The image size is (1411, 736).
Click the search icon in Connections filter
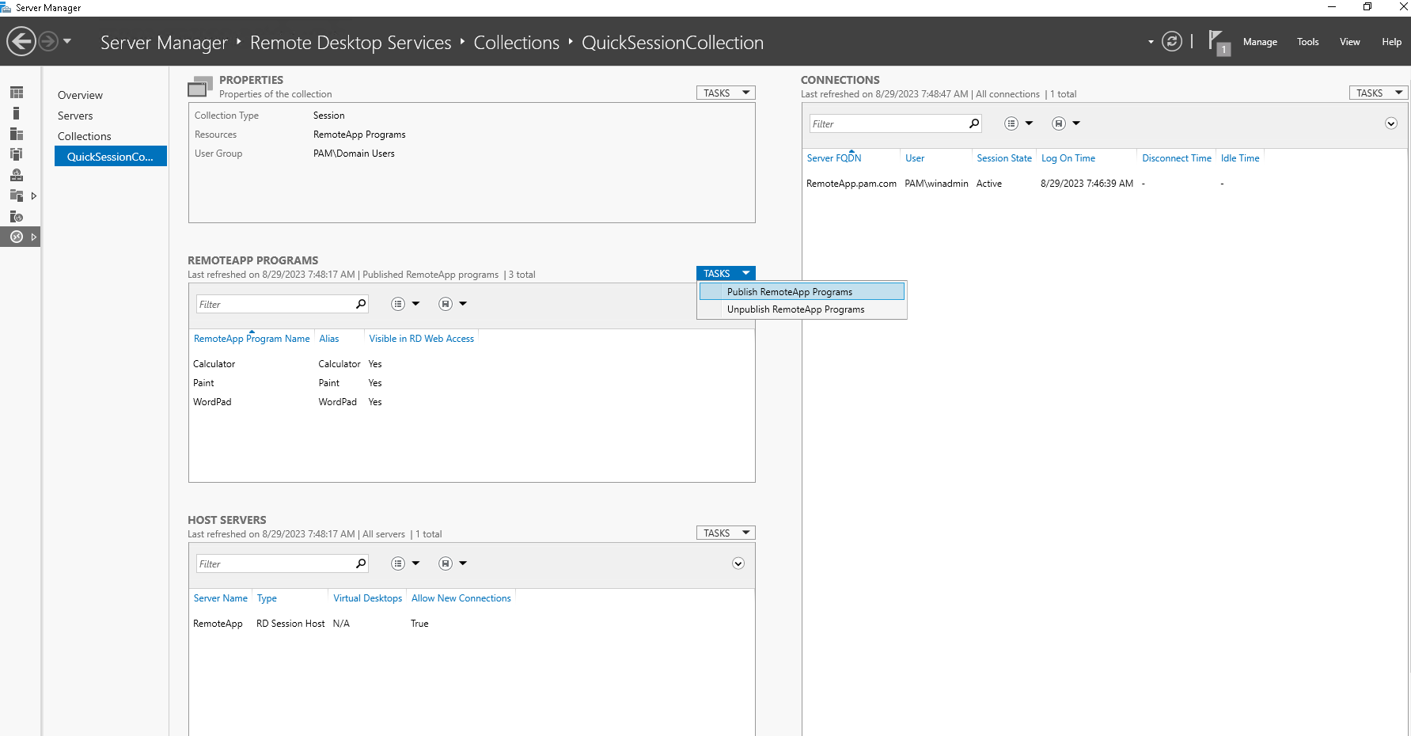(x=973, y=123)
